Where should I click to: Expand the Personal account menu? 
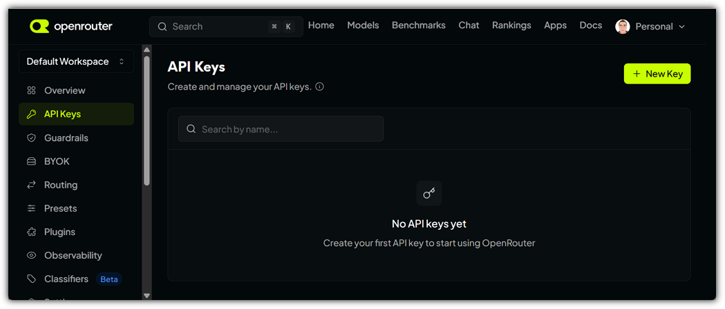coord(651,26)
